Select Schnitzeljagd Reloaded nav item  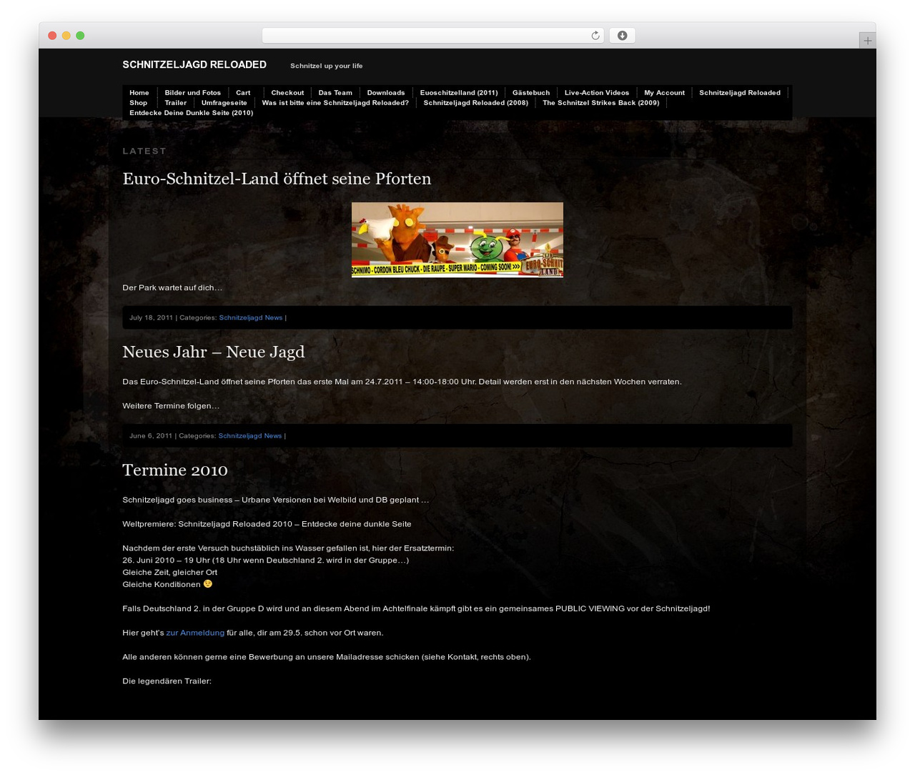(740, 93)
